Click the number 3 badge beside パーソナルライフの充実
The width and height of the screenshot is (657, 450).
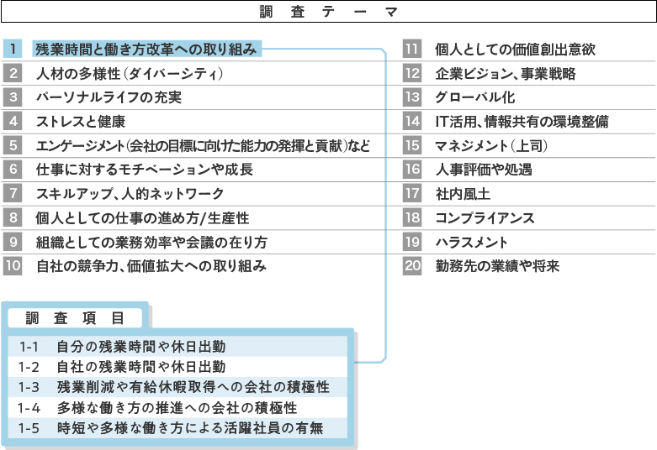click(x=13, y=97)
